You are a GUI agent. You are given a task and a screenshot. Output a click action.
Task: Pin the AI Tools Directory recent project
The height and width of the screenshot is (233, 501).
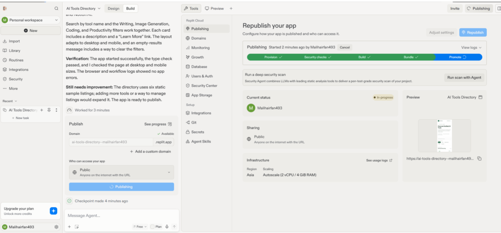click(x=49, y=110)
